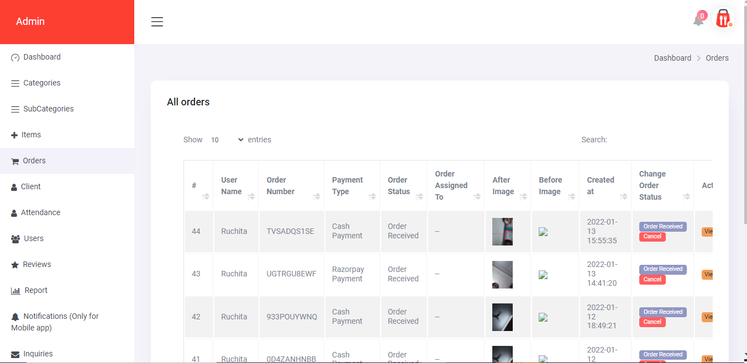Click Dashboard breadcrumb link
747x363 pixels.
pos(672,58)
